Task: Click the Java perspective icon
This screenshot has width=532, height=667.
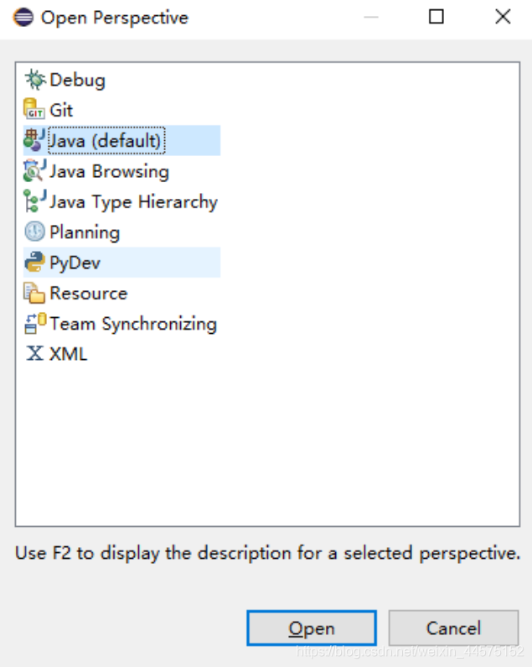Action: [34, 140]
